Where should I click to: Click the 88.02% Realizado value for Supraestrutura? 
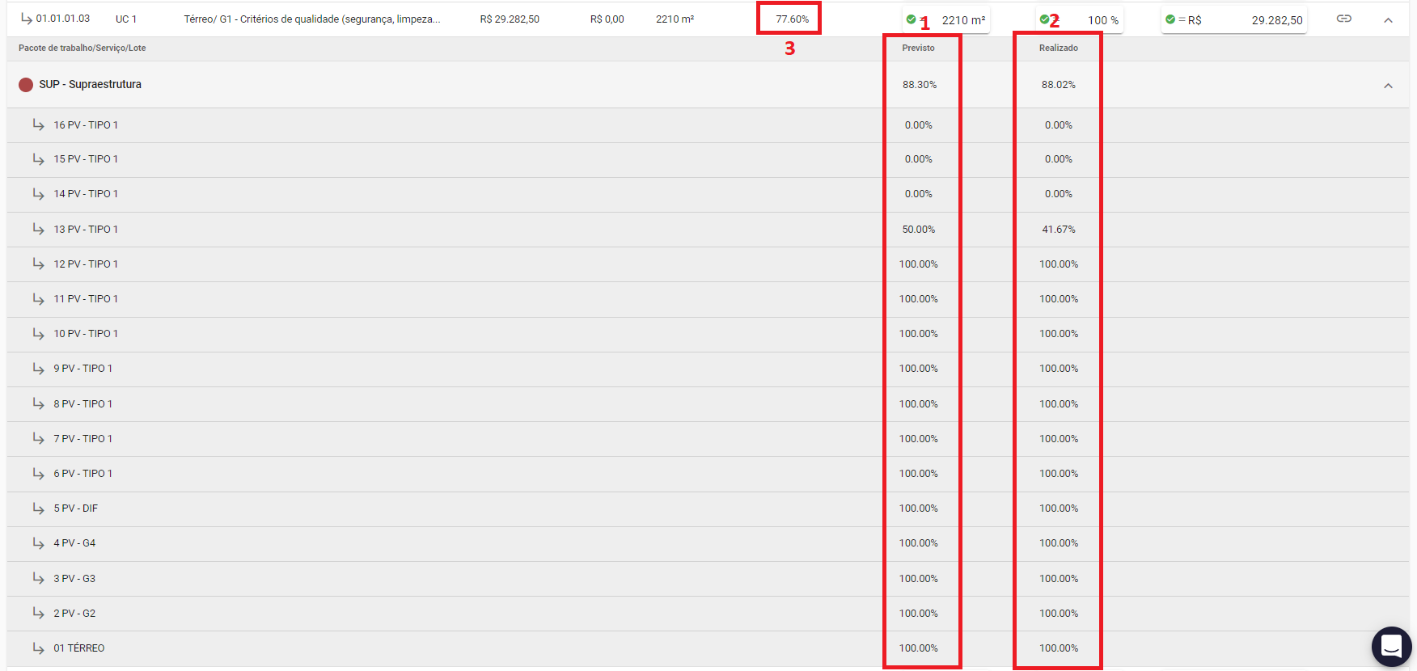point(1058,84)
